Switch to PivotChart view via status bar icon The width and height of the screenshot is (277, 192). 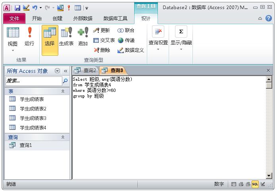tap(248, 184)
